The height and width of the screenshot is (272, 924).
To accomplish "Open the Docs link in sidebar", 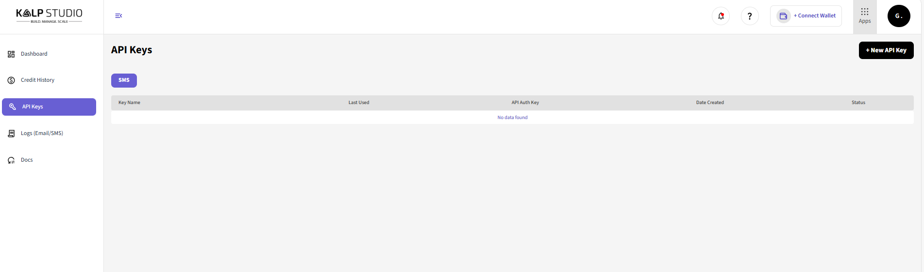I will coord(27,160).
